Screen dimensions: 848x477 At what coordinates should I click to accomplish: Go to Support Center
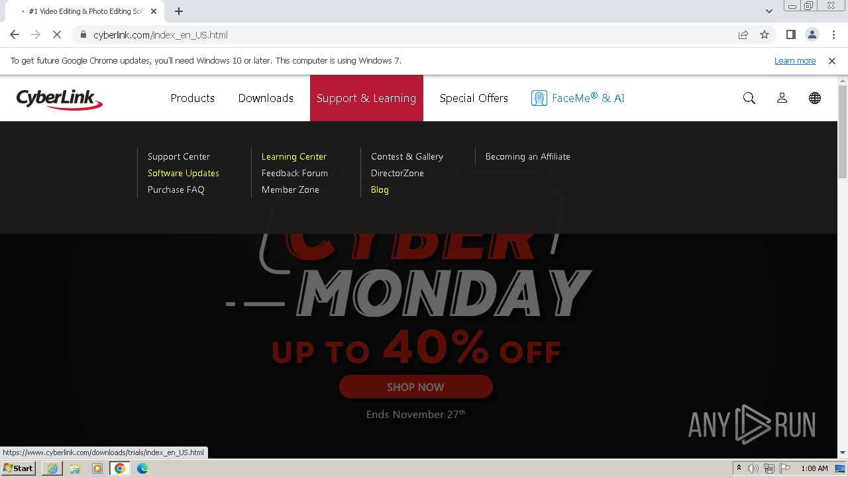(179, 157)
